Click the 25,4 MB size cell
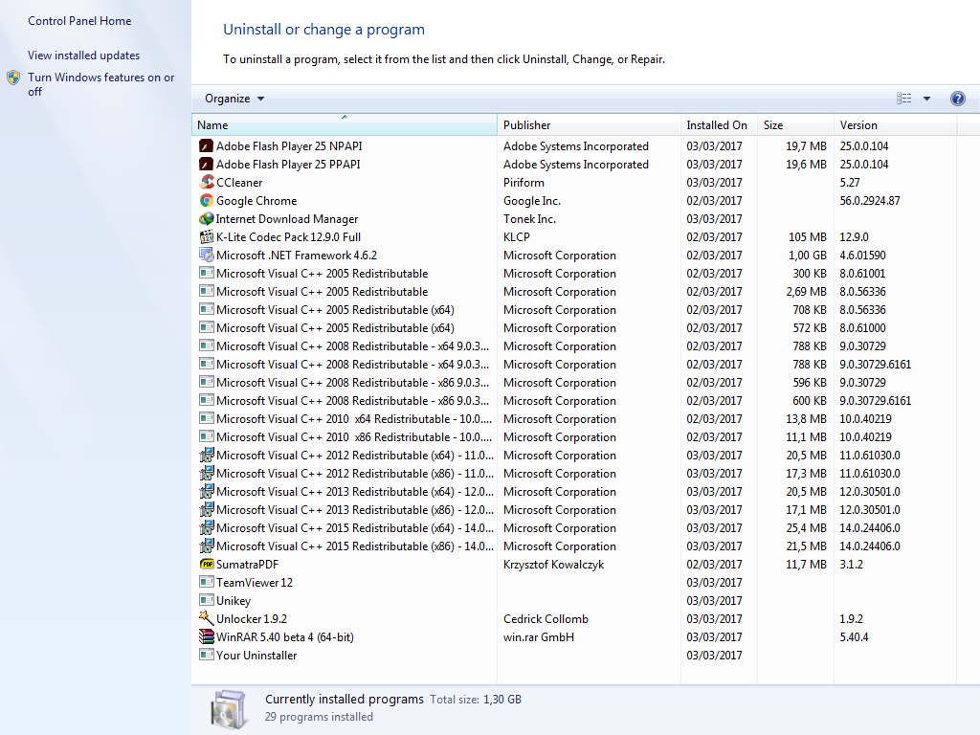980x735 pixels. [x=806, y=527]
